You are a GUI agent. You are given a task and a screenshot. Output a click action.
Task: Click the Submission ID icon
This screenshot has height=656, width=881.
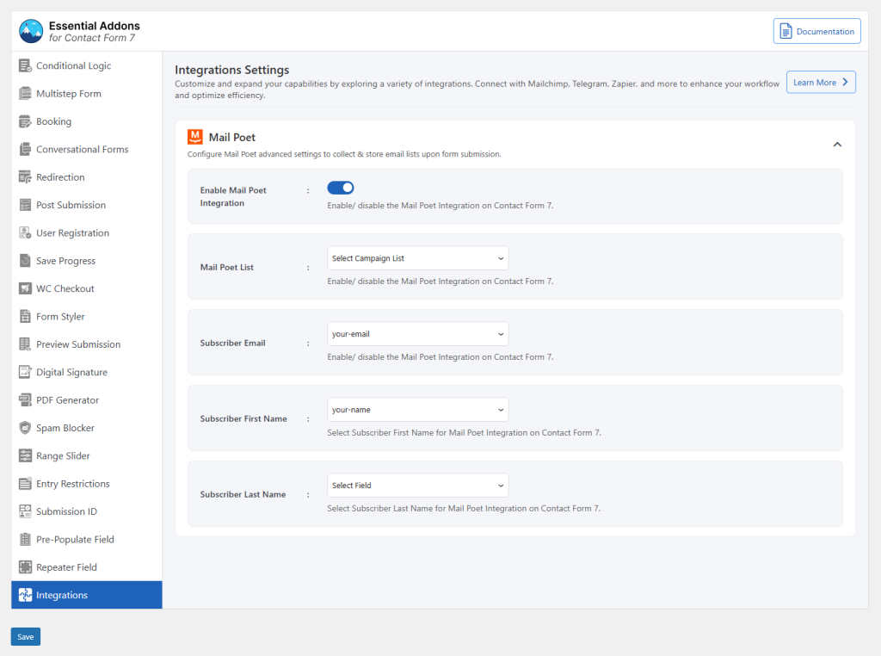[25, 511]
